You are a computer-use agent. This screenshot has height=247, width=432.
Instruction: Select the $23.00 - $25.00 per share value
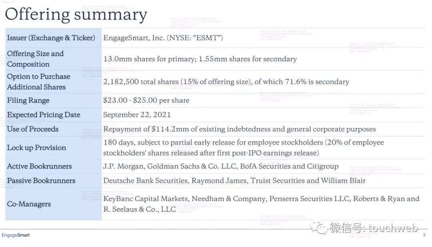click(146, 100)
